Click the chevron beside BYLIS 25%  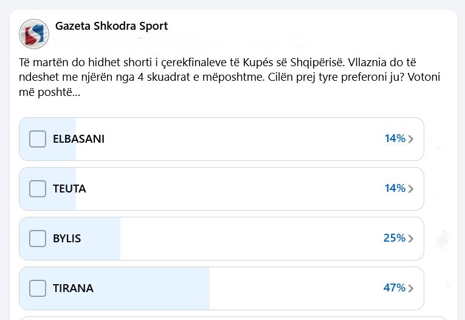[411, 239]
